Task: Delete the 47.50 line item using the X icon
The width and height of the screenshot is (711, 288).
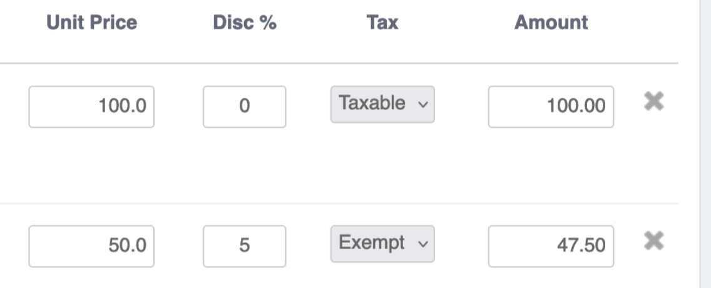Action: pos(654,241)
